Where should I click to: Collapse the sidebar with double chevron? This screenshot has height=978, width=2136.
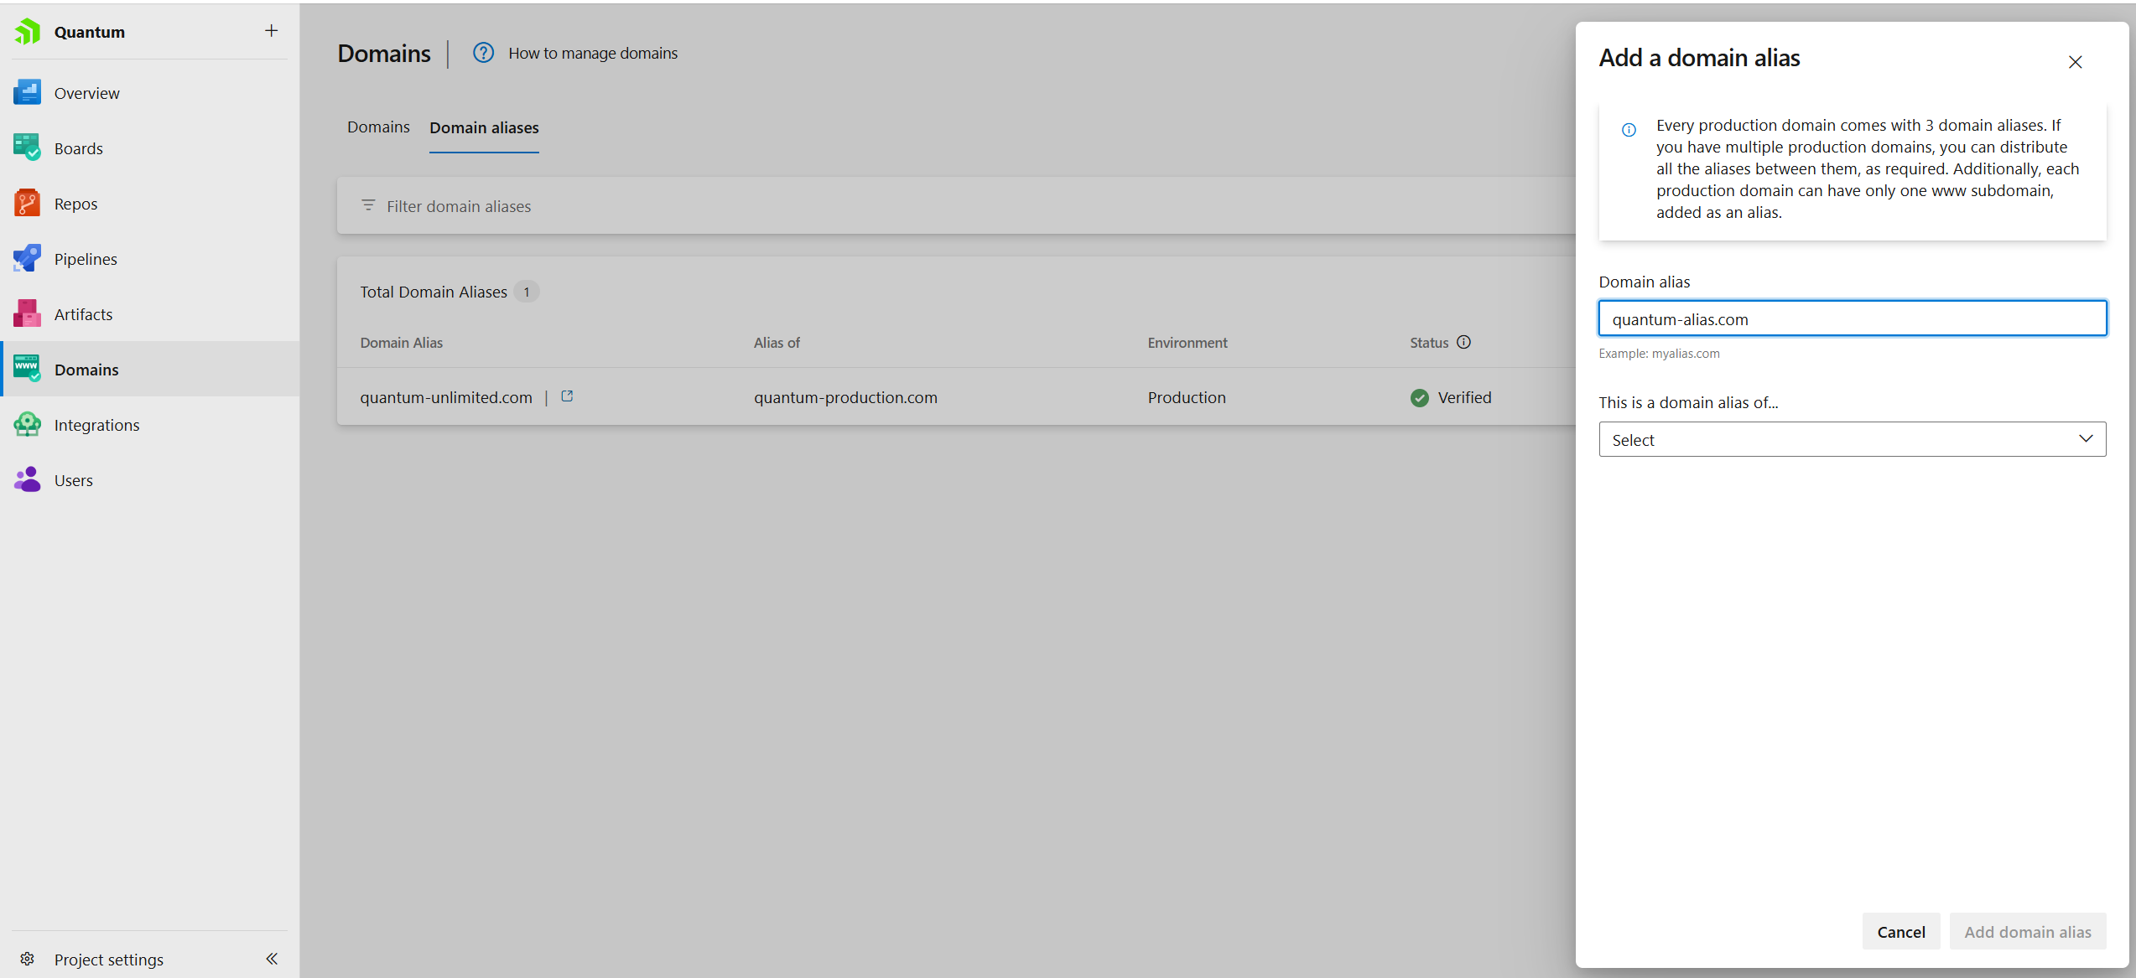[272, 959]
